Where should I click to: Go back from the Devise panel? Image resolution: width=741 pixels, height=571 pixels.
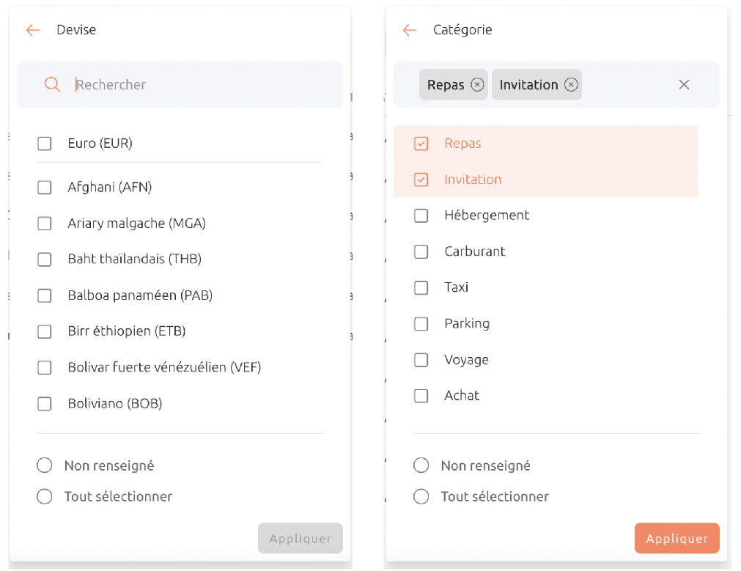click(x=33, y=30)
